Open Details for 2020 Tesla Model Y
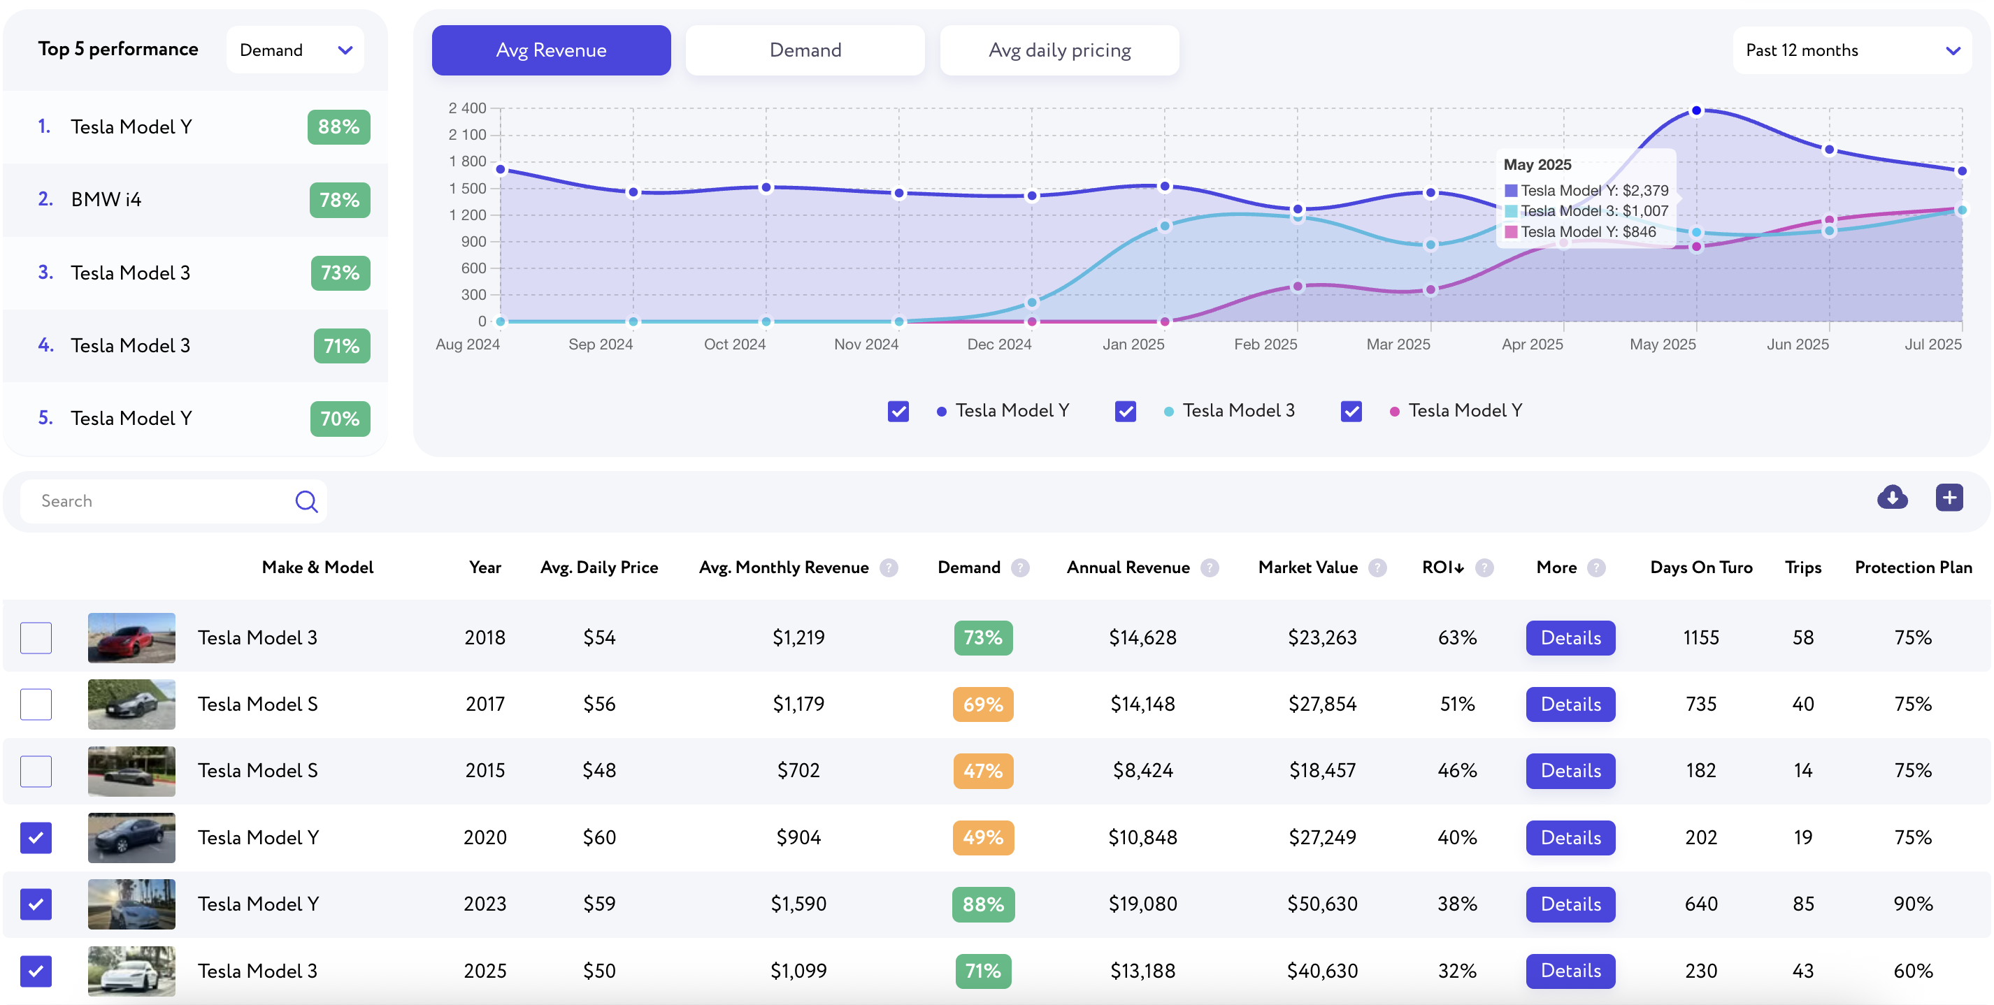 point(1570,838)
